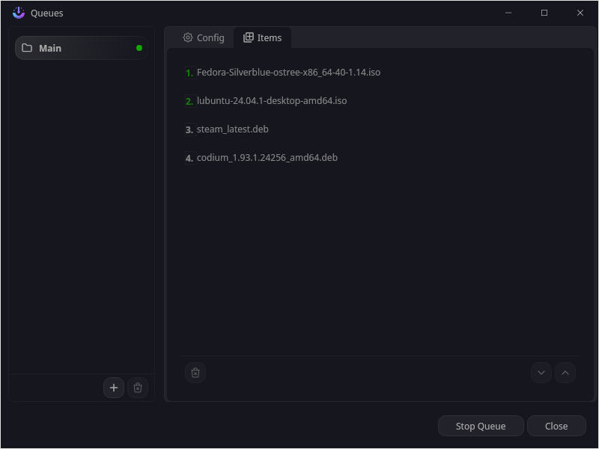
Task: Click the download manager logo in title bar
Action: [x=19, y=13]
